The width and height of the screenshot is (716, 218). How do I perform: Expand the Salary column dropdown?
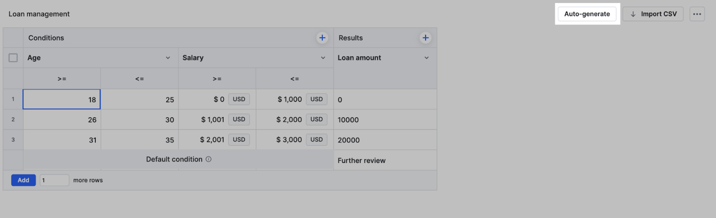coord(323,58)
